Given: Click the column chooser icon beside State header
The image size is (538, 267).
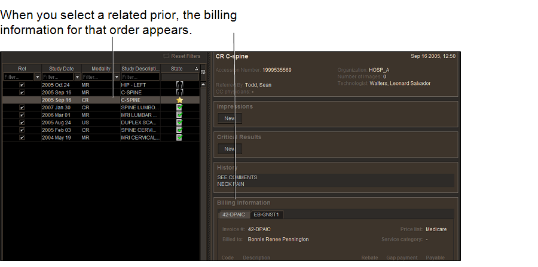Looking at the screenshot, I should (203, 72).
